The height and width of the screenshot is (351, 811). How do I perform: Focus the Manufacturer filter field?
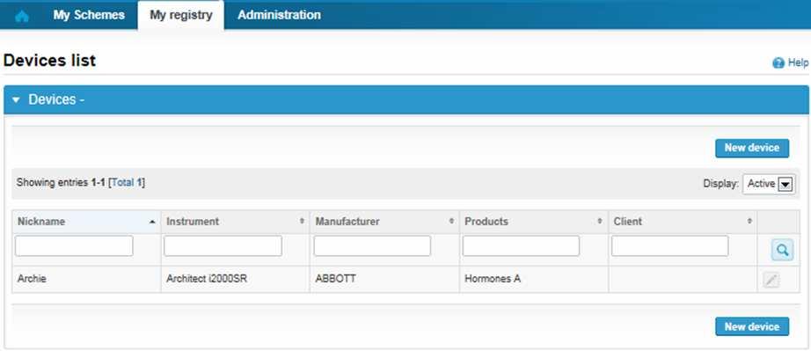tap(372, 246)
